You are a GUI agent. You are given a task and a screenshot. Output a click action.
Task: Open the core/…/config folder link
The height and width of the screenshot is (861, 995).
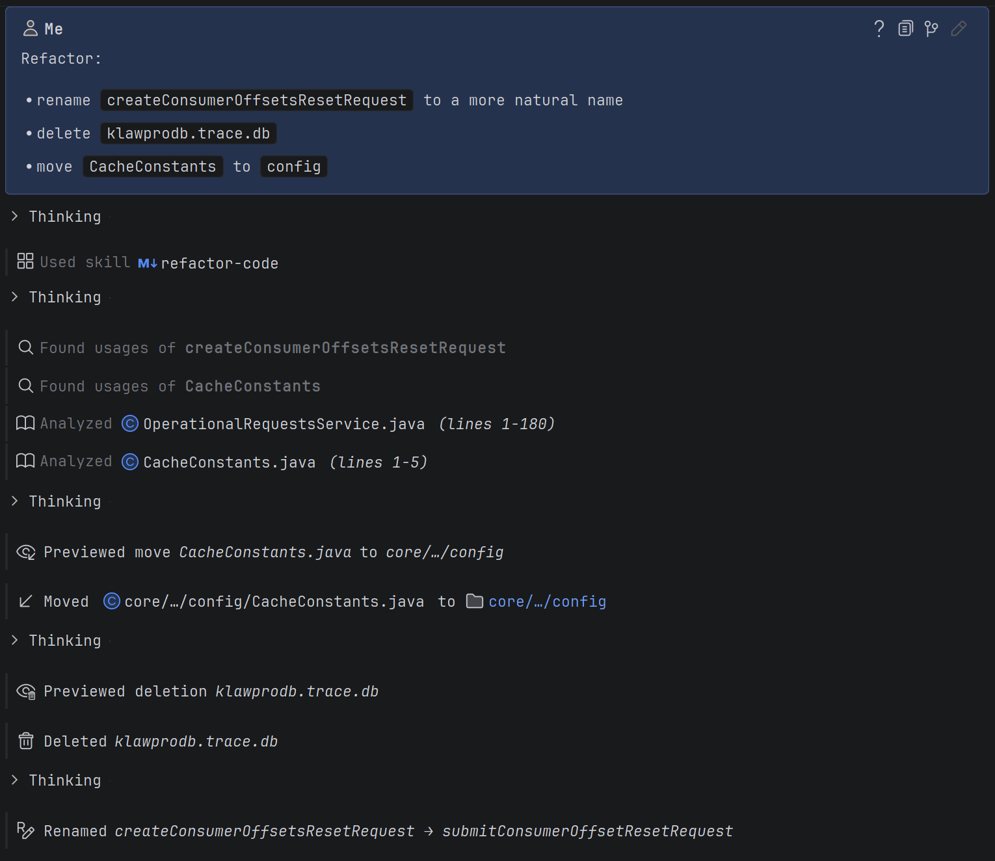point(547,602)
